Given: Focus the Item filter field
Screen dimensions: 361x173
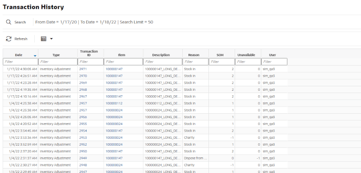Looking at the screenshot, I should [123, 62].
